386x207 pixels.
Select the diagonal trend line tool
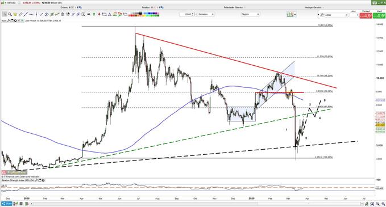point(26,14)
